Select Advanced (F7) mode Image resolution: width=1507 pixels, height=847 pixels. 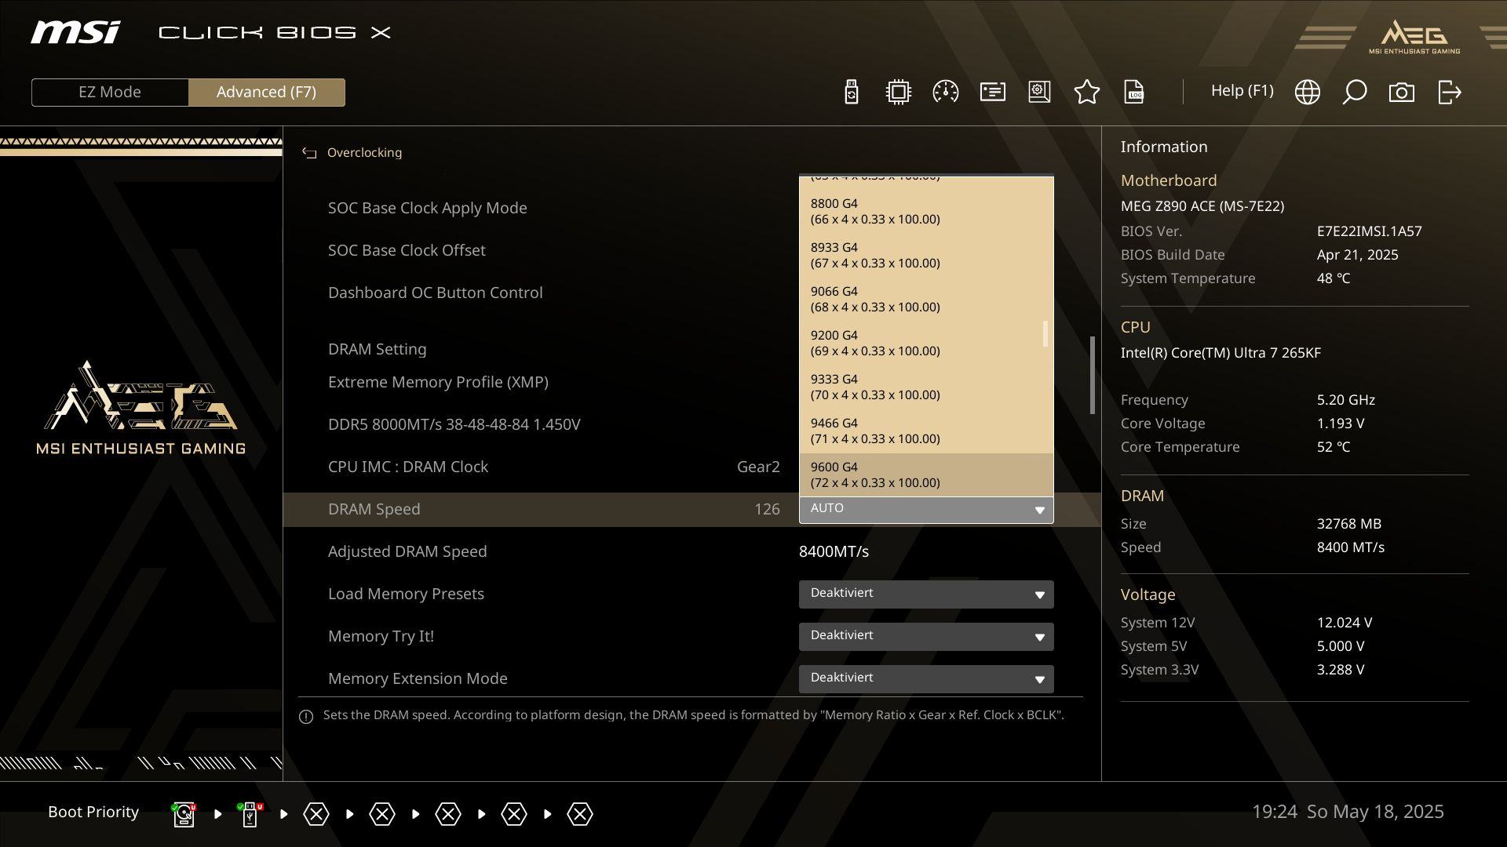point(266,92)
